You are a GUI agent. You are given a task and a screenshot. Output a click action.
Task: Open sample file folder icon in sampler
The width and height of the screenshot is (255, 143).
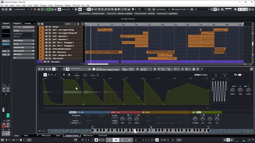pos(94,69)
